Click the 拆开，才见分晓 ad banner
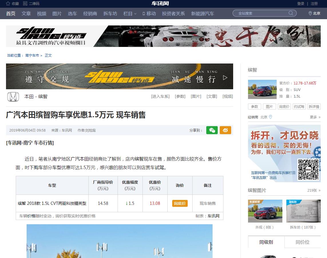This screenshot has height=258, width=327. coord(284,153)
